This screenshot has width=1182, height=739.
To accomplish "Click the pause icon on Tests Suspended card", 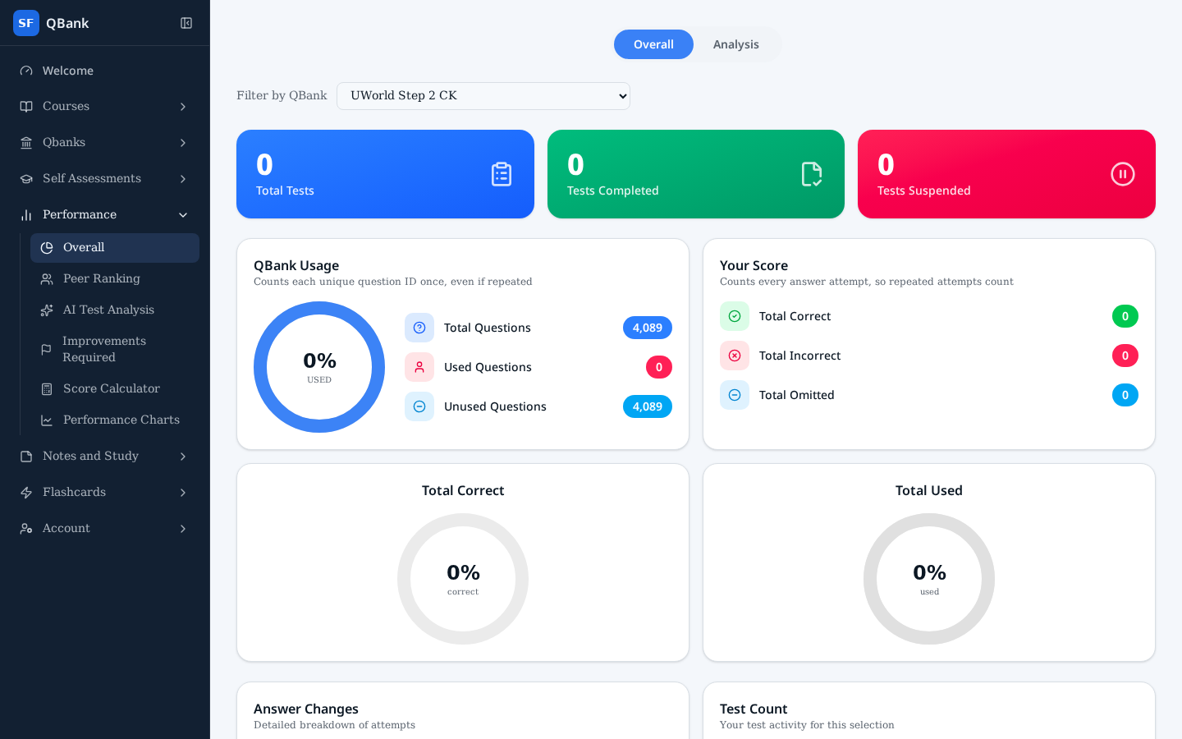I will [x=1123, y=174].
